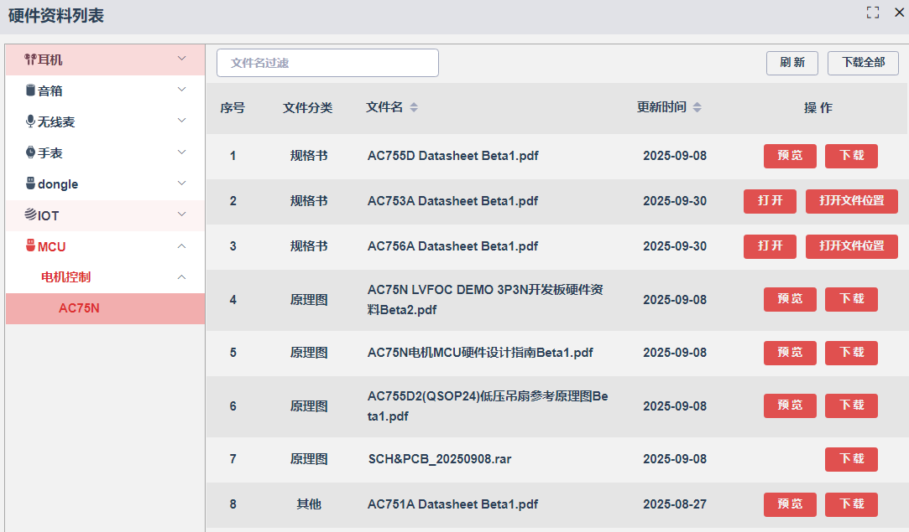Expand the 无线麦 category chevron
Image resolution: width=909 pixels, height=532 pixels.
coord(181,121)
